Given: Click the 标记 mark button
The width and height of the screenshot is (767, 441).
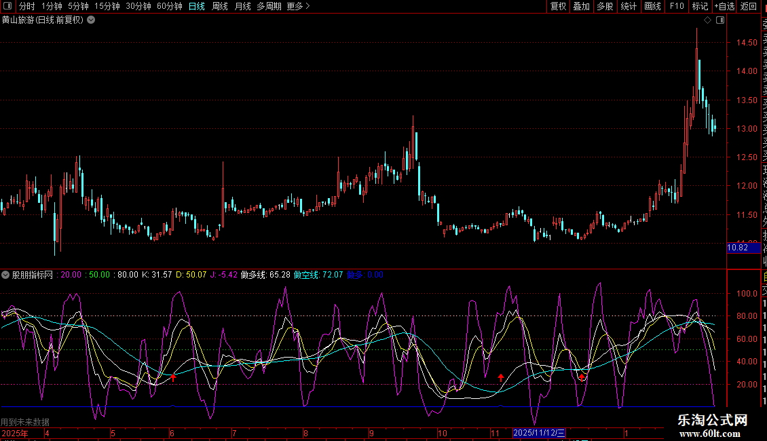Looking at the screenshot, I should pos(699,6).
